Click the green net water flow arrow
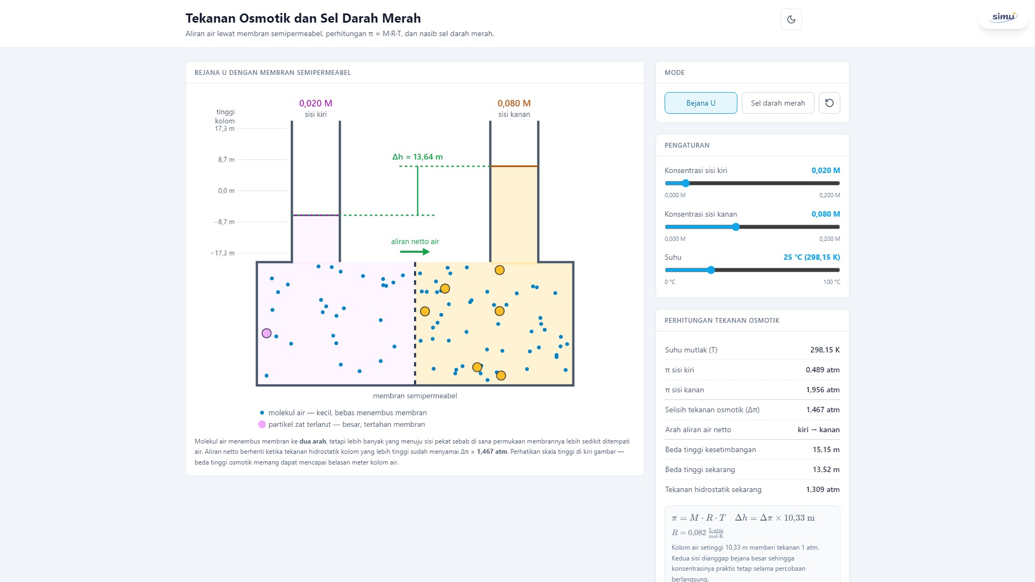 coord(415,252)
